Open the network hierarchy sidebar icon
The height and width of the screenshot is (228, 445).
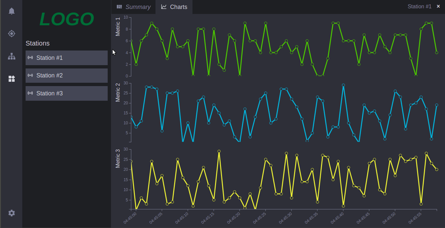click(12, 56)
